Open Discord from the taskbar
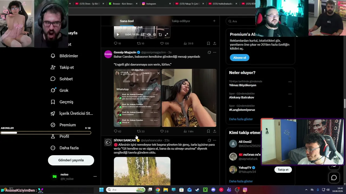346x194 pixels. (213, 190)
